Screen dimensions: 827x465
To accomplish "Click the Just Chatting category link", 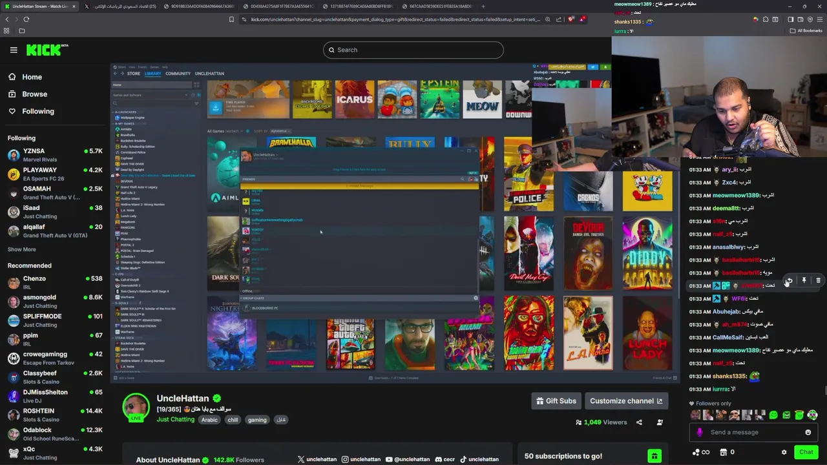I will (175, 420).
